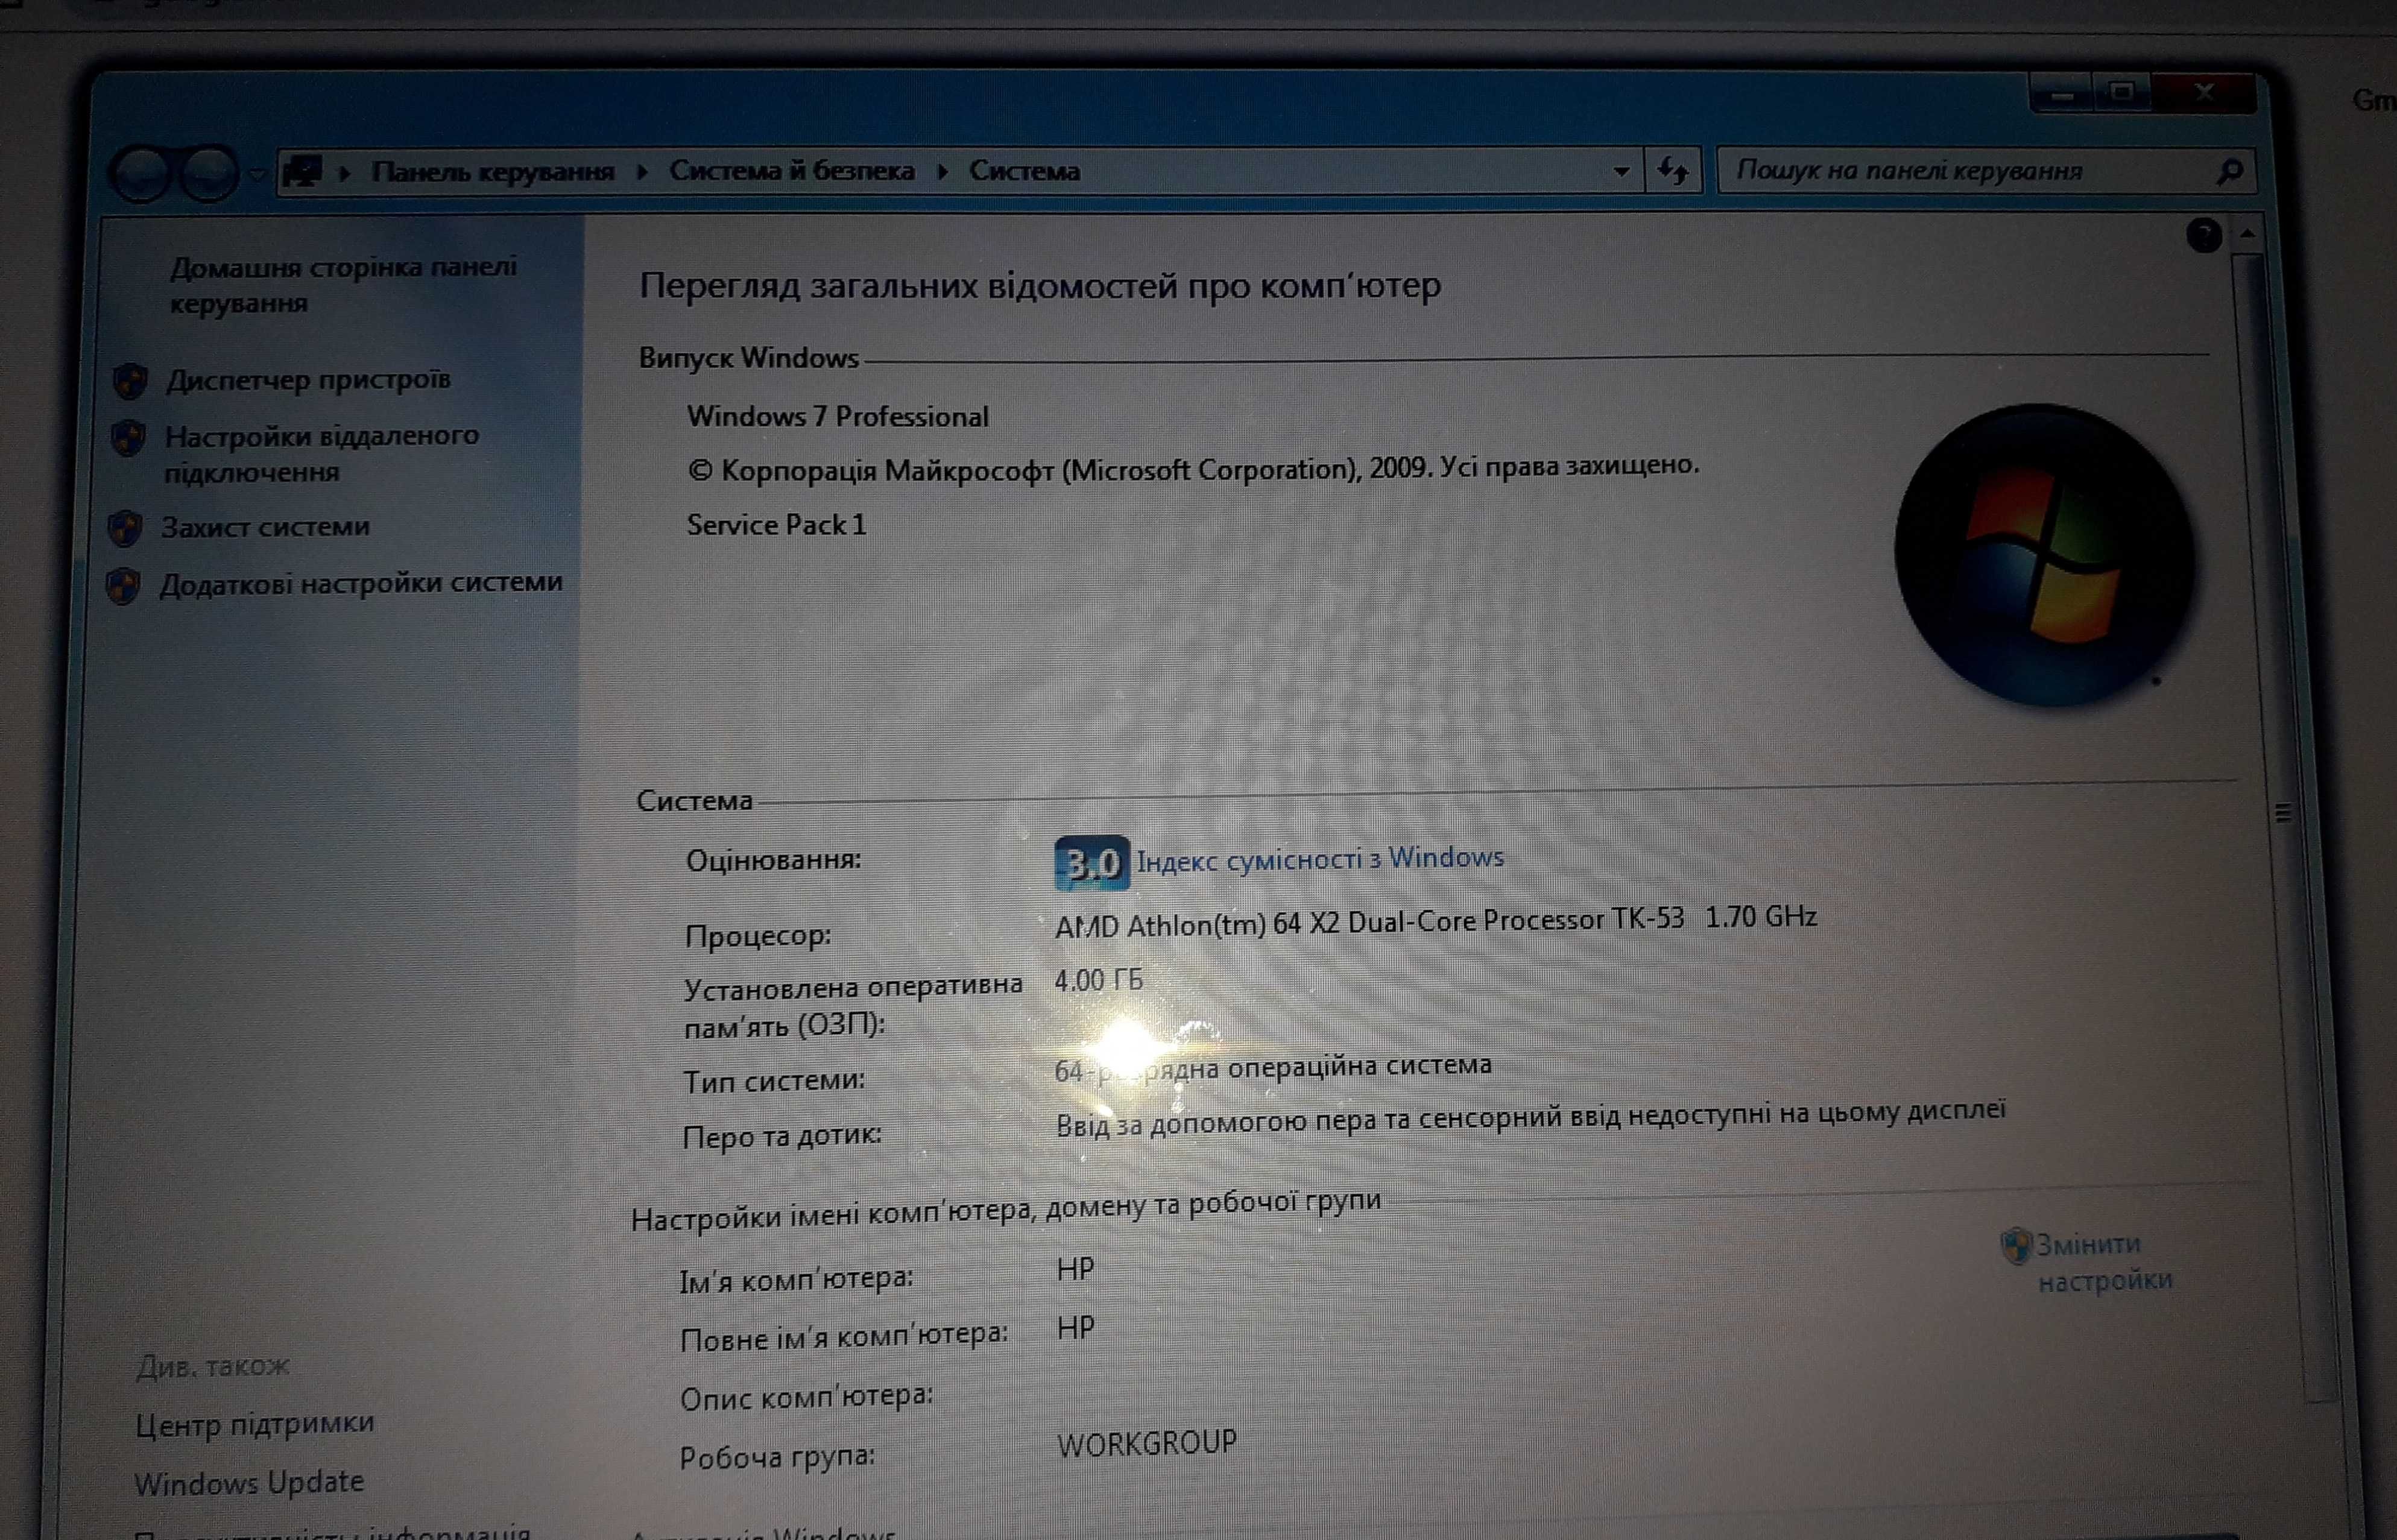Screen dimensions: 2397x1540
Task: Open recent pages dropdown beside navigation arrows
Action: [x=256, y=174]
